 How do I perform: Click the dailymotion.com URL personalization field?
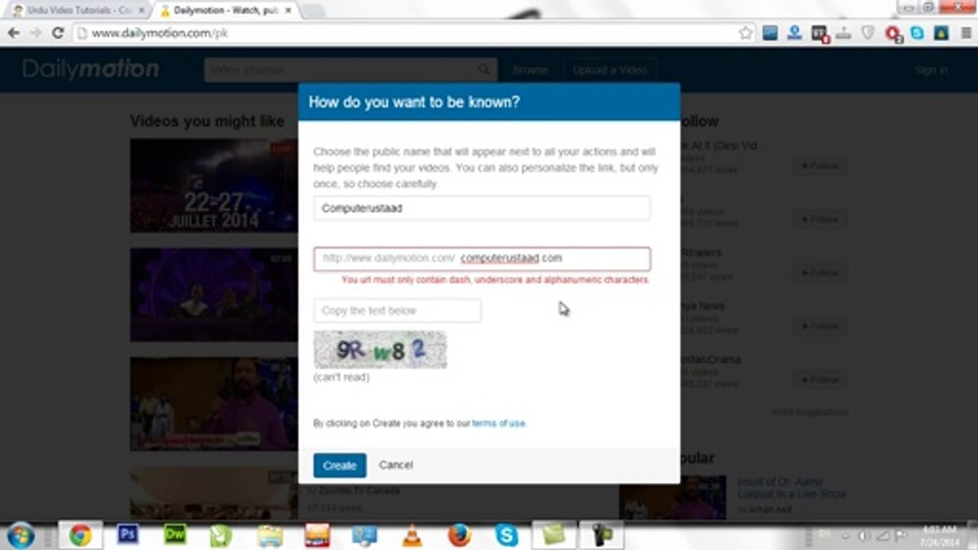[482, 258]
